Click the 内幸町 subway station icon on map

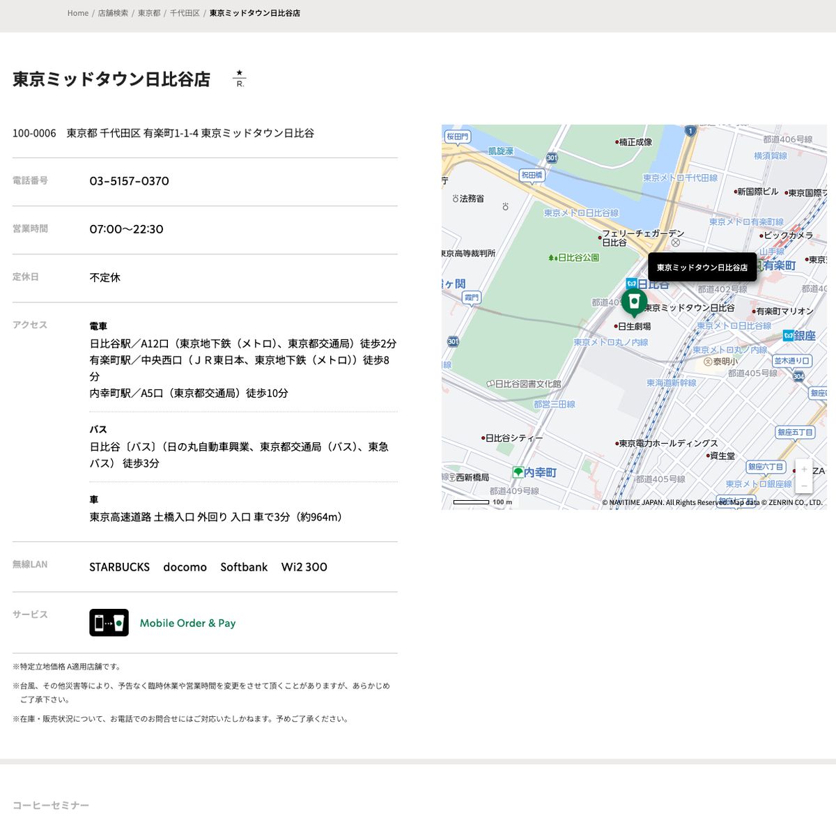point(518,472)
